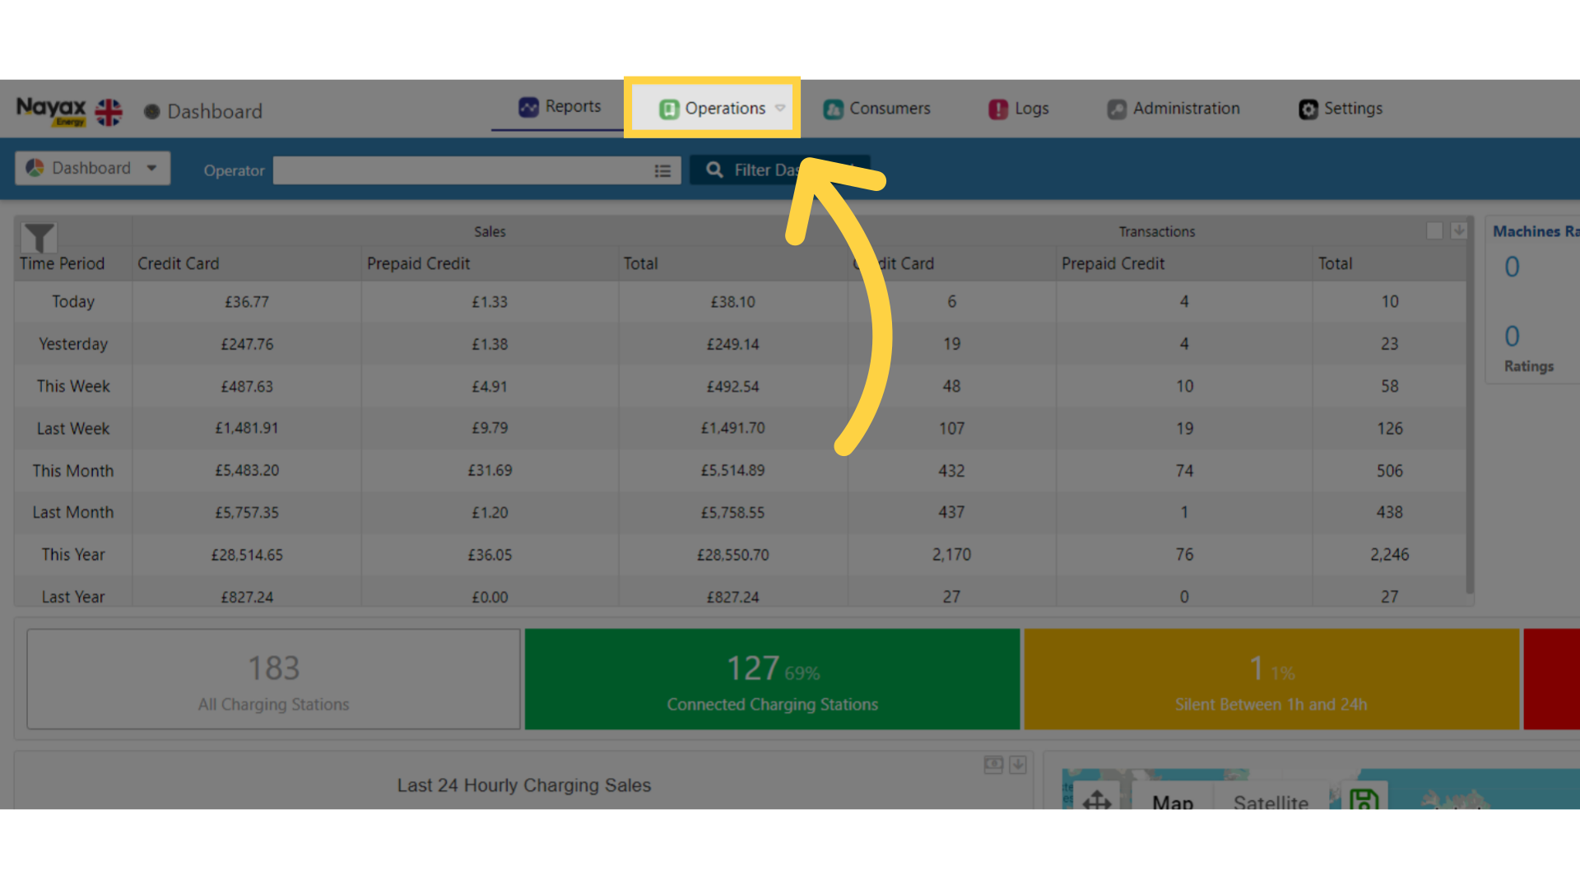Click the UK flag language icon
Viewport: 1580px width, 889px height.
[x=109, y=111]
